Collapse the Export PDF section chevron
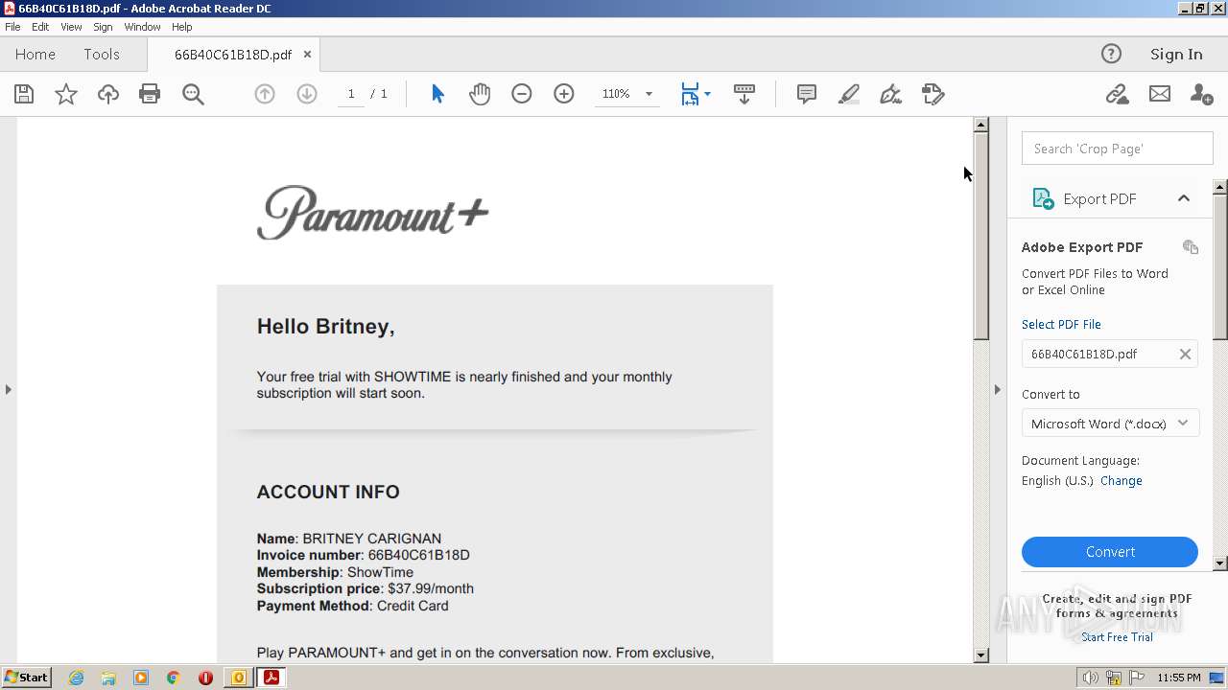1228x690 pixels. (x=1184, y=198)
